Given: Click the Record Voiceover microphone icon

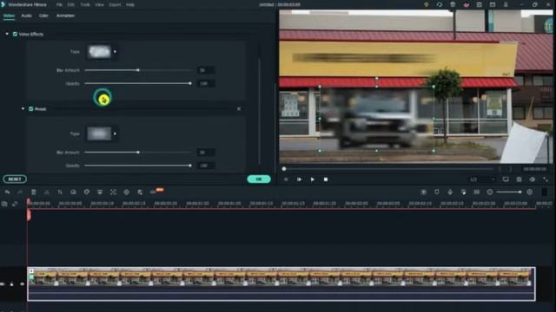Looking at the screenshot, I should point(450,192).
